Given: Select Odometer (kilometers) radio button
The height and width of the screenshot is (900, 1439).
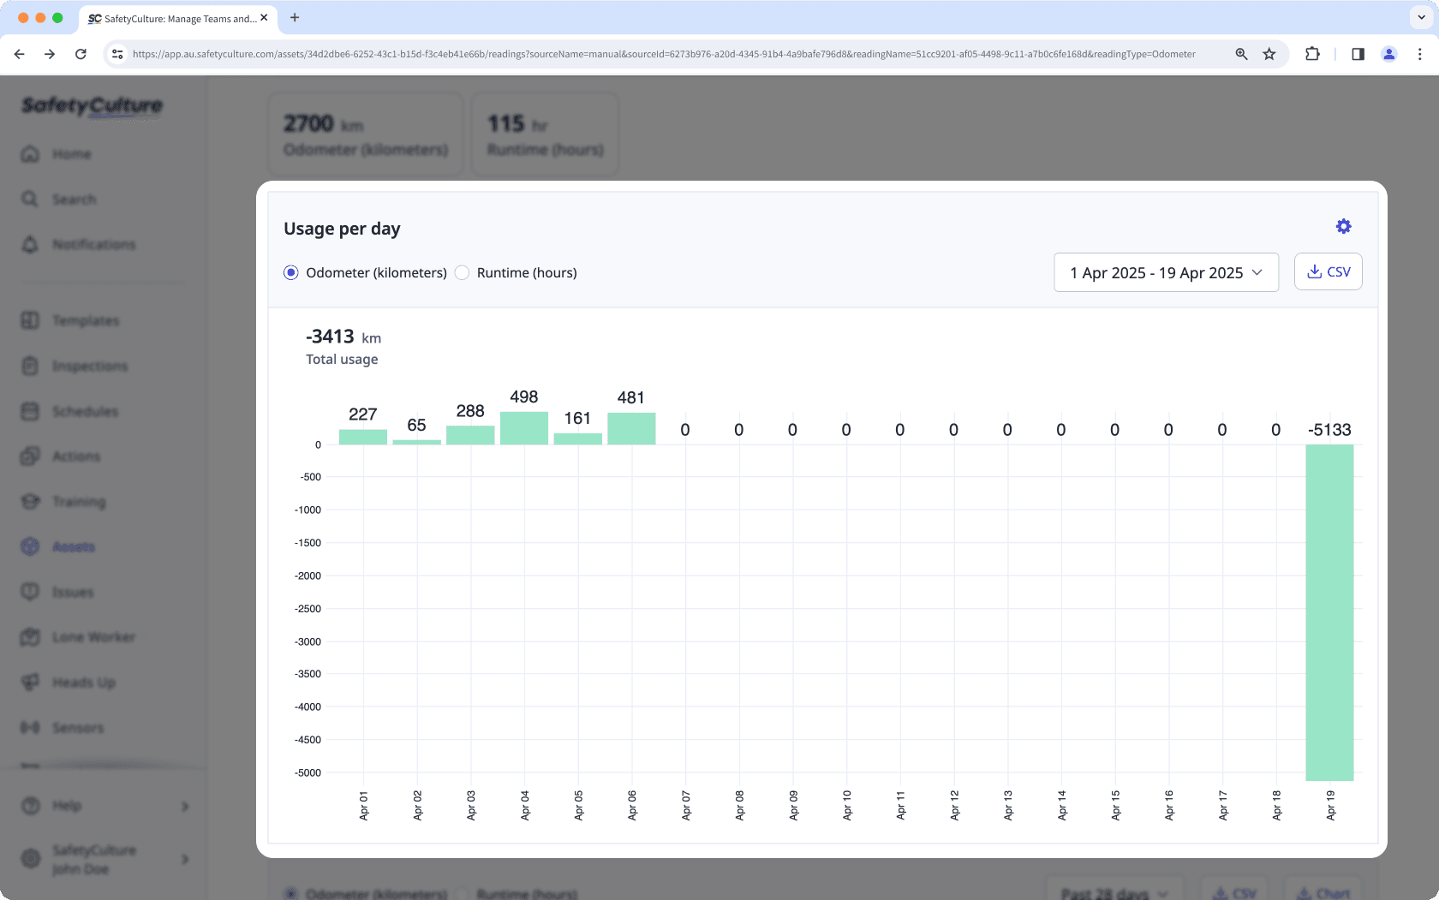Looking at the screenshot, I should [291, 272].
